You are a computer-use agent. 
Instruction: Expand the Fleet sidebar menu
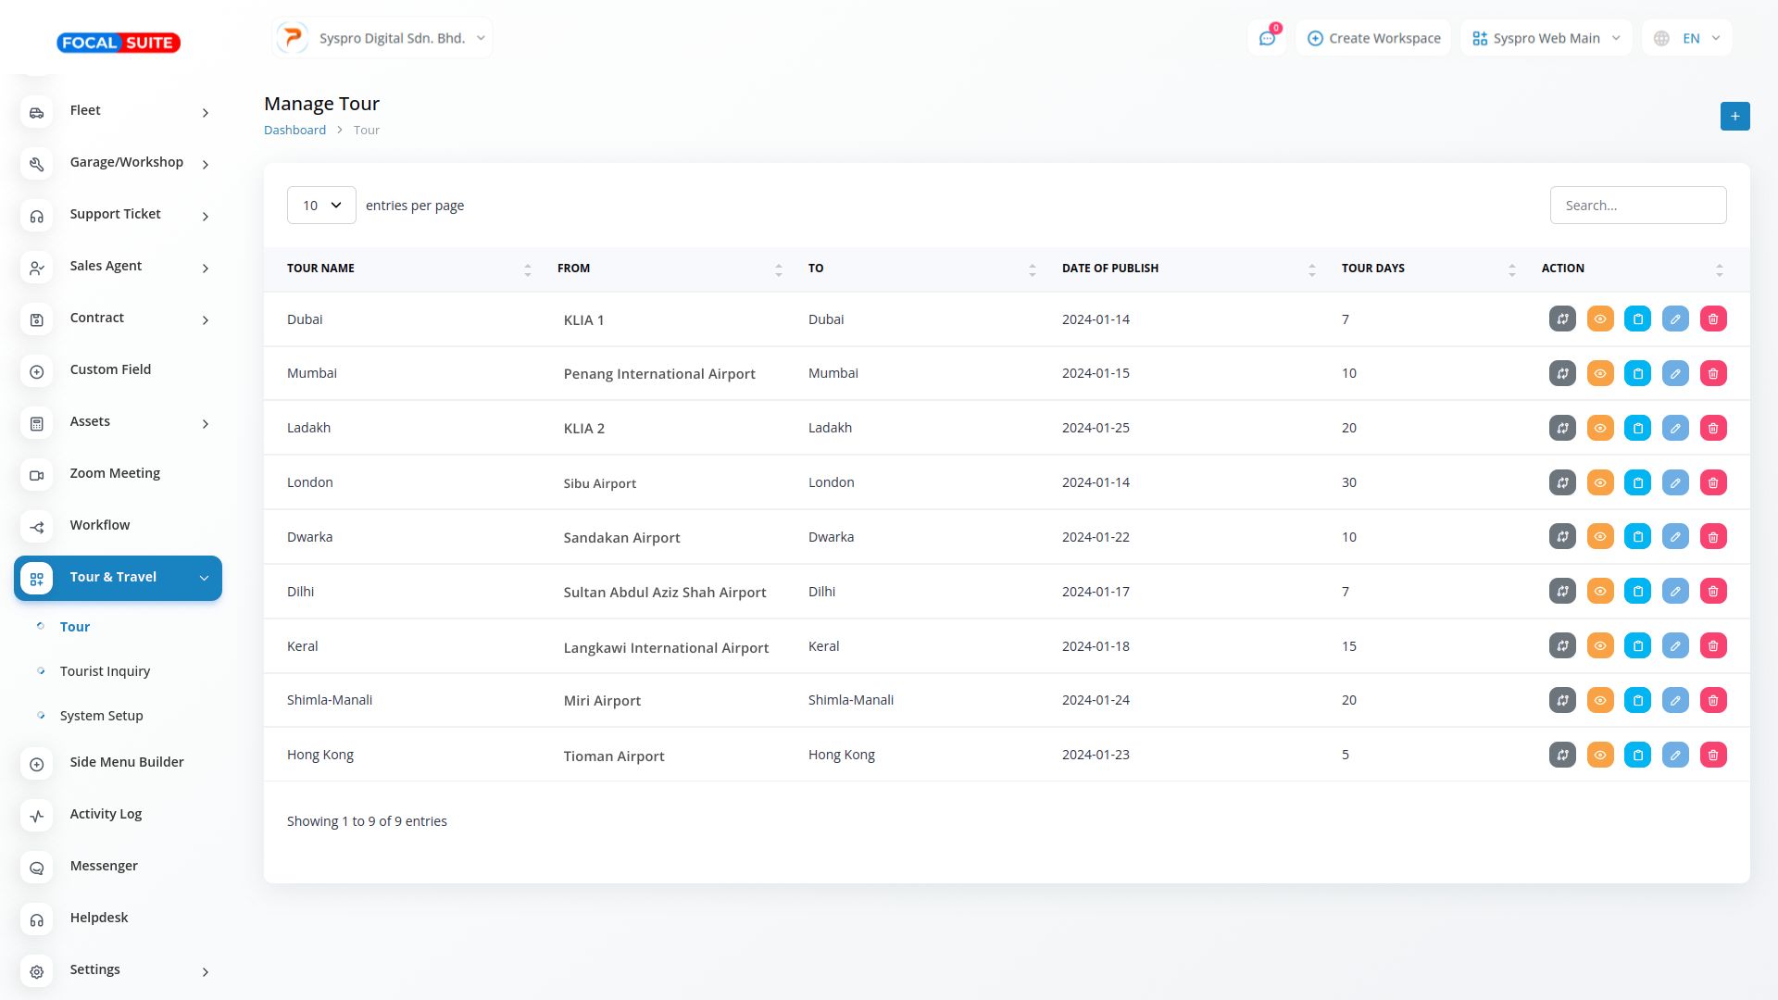point(118,111)
